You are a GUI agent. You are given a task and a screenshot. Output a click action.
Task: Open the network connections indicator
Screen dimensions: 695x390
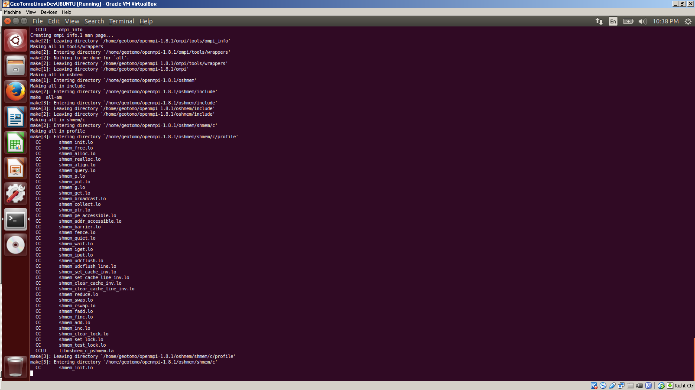(599, 21)
